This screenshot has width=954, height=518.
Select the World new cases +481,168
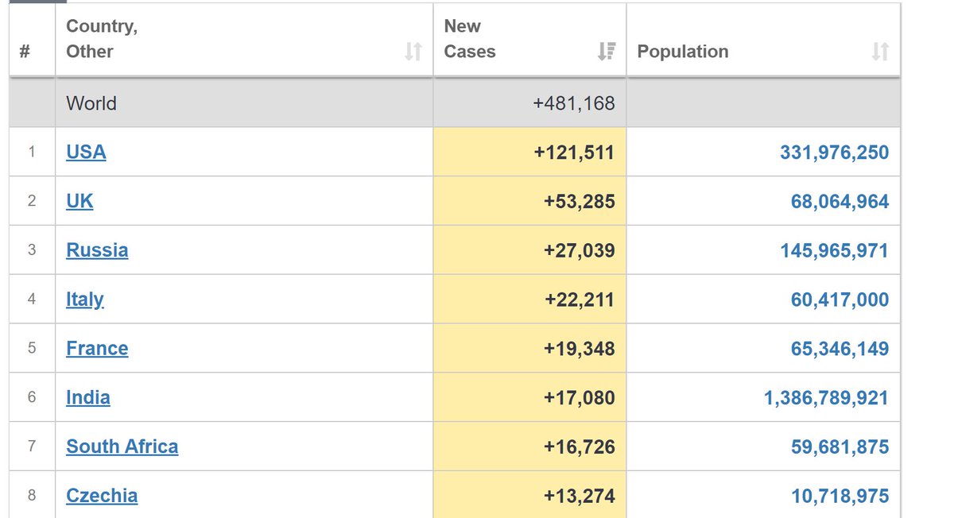pyautogui.click(x=574, y=103)
